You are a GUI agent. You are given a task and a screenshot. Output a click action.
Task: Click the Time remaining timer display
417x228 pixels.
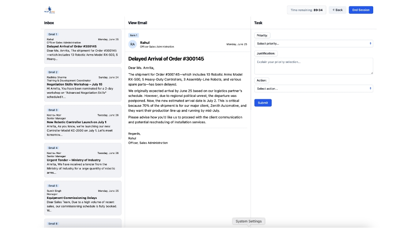point(306,10)
